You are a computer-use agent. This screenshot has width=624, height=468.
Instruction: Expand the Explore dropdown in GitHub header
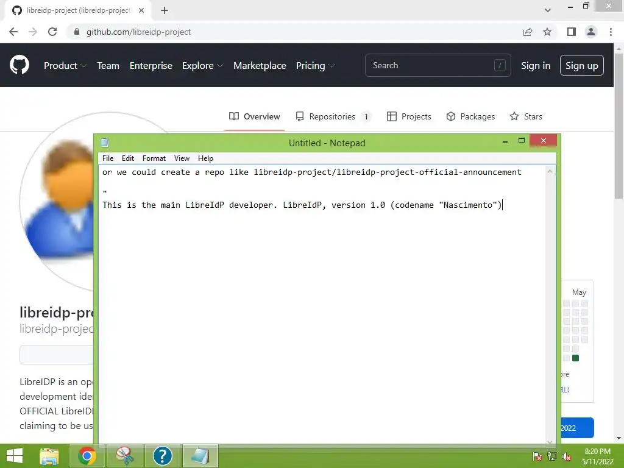(202, 66)
